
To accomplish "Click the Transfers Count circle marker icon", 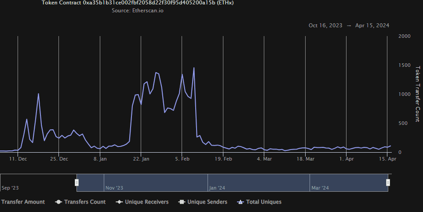I will point(58,202).
